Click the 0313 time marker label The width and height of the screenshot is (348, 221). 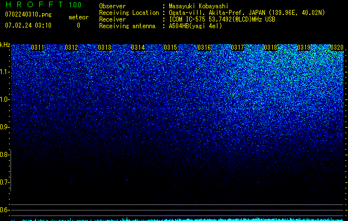(x=105, y=47)
